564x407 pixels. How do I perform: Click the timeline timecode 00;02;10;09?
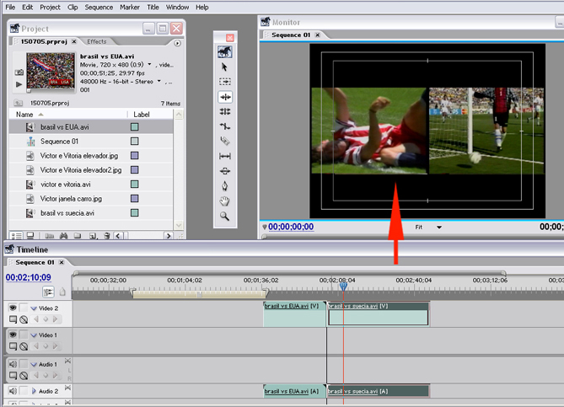[x=28, y=277]
